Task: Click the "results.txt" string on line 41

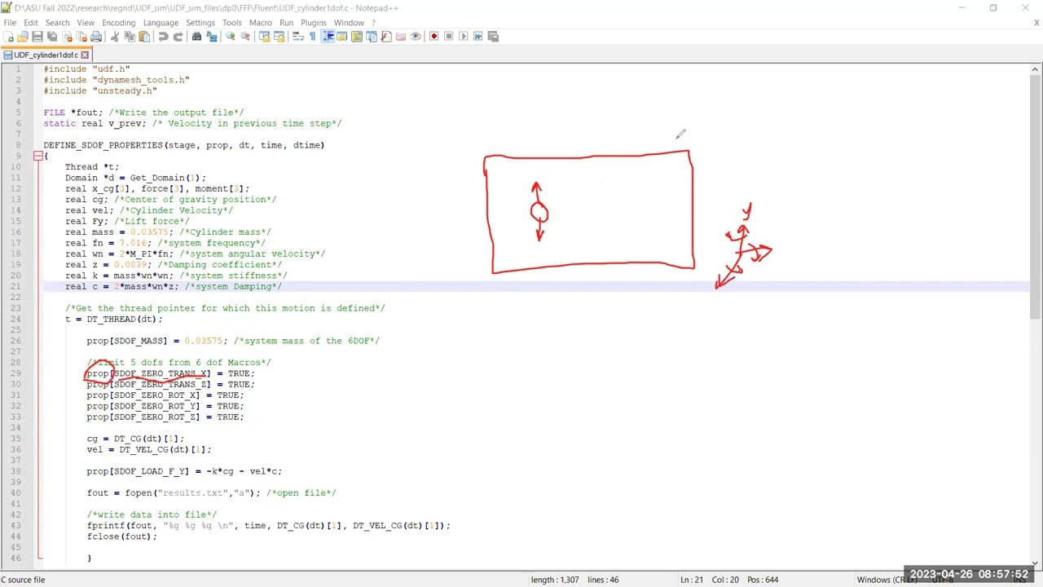Action: (x=195, y=492)
